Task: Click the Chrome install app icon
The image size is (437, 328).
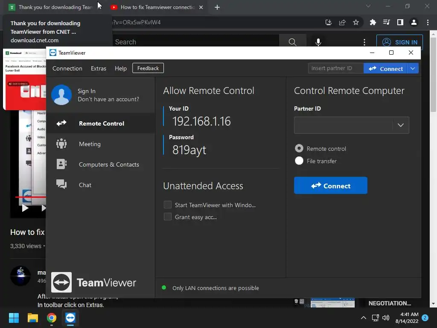Action: point(328,22)
